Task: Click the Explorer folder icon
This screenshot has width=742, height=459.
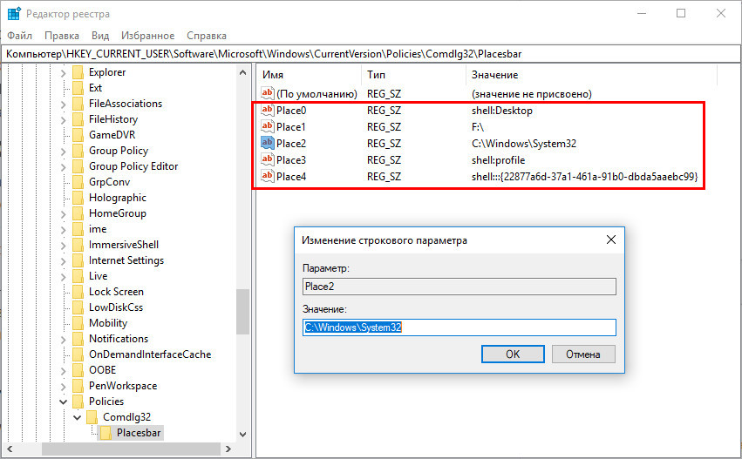Action: click(x=78, y=72)
